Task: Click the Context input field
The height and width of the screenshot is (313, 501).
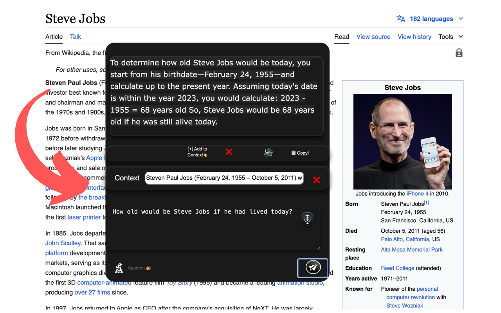Action: (x=224, y=178)
